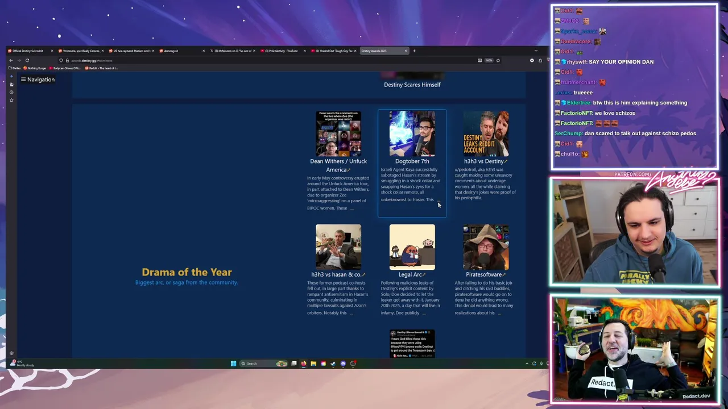Open Steam from the taskbar

tap(333, 364)
